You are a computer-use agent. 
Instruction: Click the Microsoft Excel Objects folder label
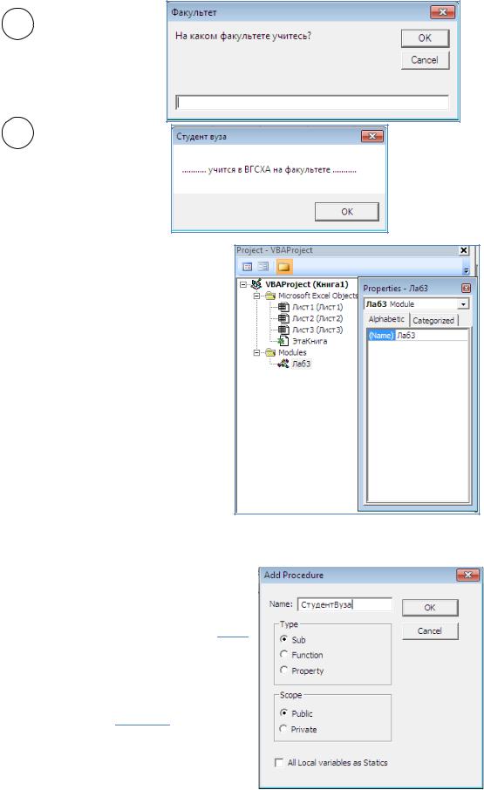tap(317, 296)
